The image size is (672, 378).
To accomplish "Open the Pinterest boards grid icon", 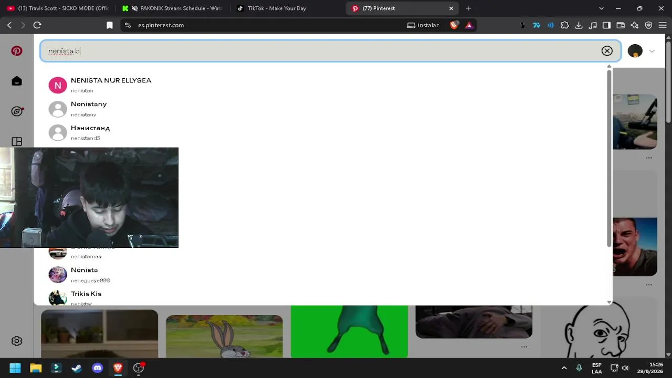I will [17, 141].
